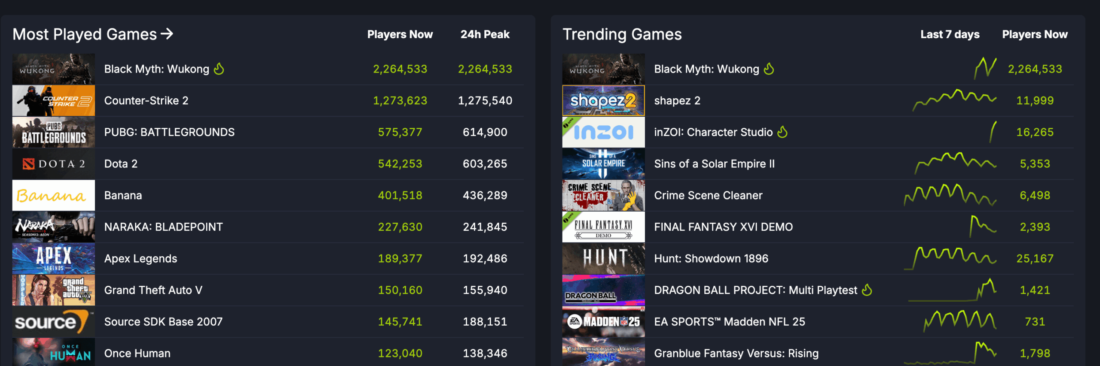
Task: Click the Crime Scene Cleaner game name
Action: pyautogui.click(x=708, y=195)
